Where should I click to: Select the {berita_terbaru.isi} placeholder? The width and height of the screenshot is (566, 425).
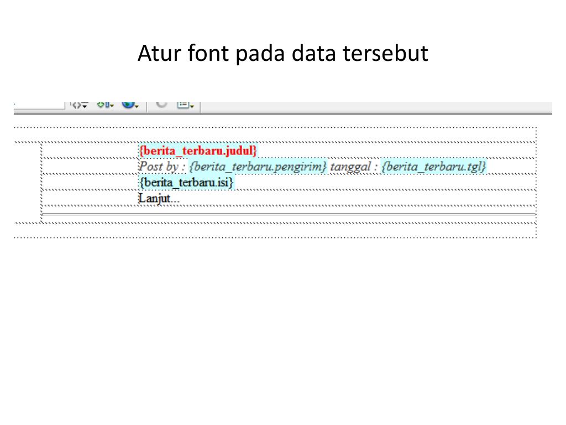coord(186,183)
